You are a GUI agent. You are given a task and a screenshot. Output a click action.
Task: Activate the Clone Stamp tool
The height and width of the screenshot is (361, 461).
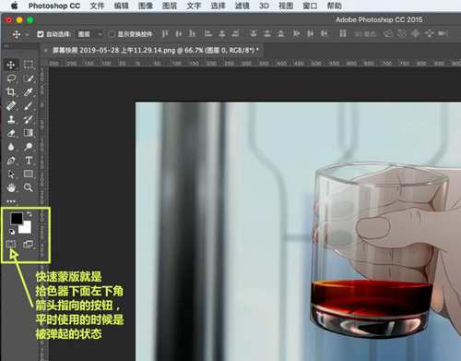coord(11,119)
